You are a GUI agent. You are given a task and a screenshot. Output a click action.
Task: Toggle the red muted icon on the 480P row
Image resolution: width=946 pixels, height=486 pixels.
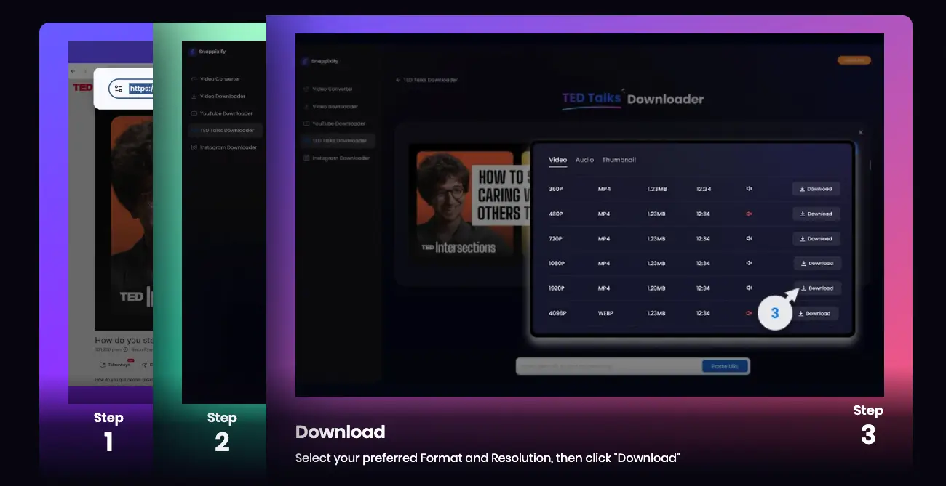click(749, 214)
